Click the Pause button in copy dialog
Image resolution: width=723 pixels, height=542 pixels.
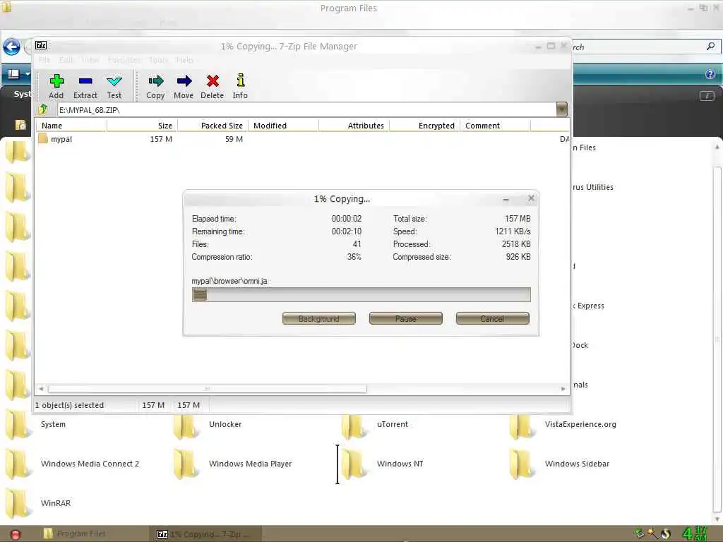pos(406,318)
